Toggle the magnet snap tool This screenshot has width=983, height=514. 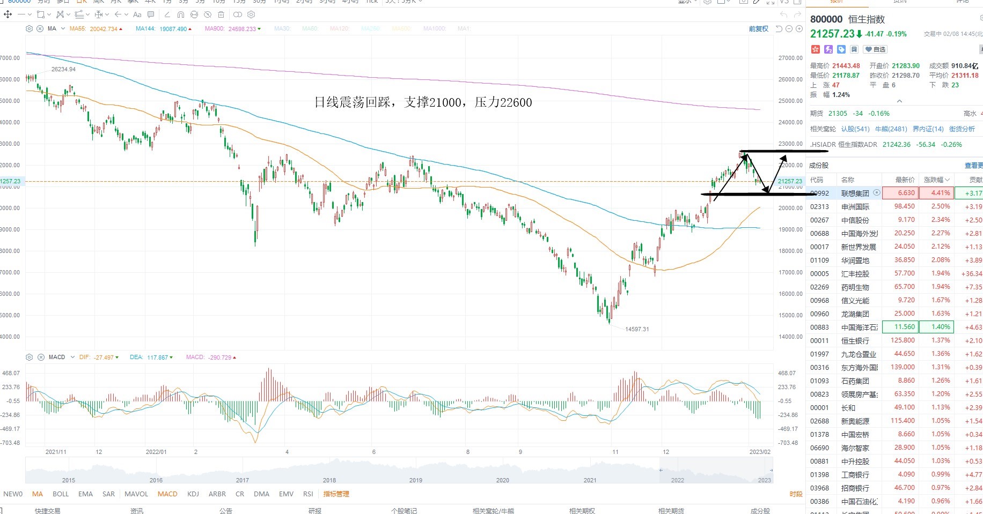tap(181, 14)
